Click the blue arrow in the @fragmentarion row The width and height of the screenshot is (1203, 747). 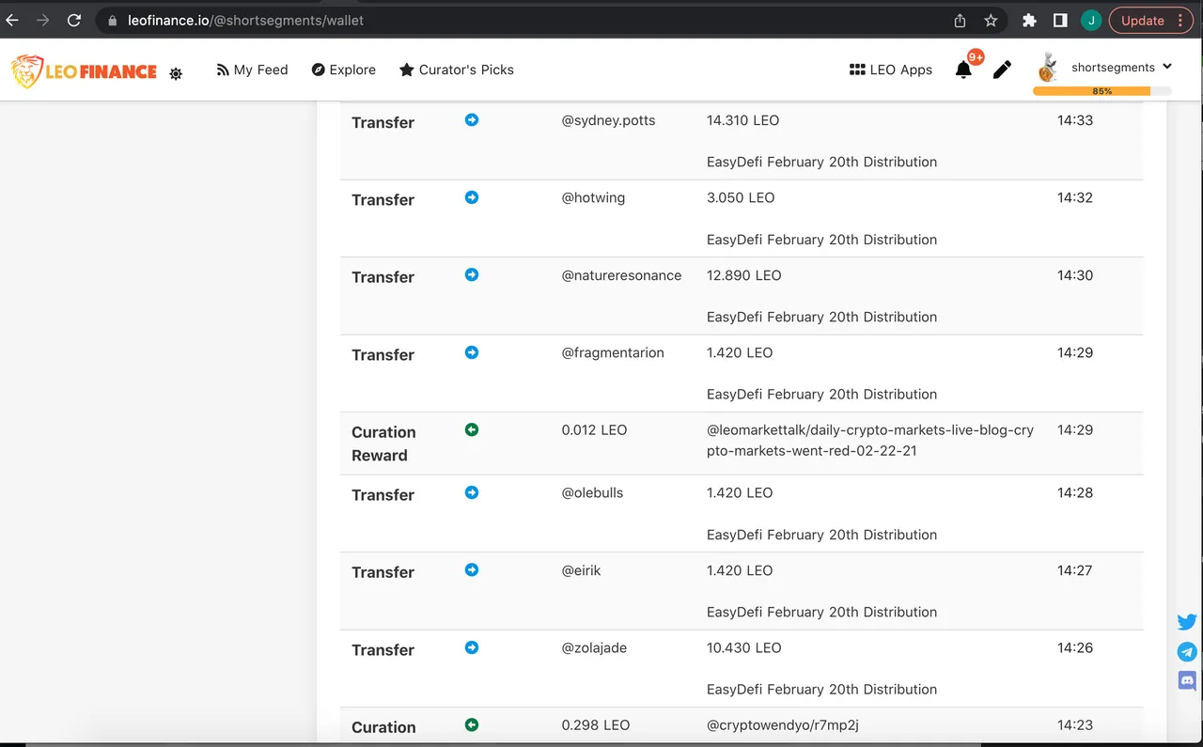(x=472, y=352)
